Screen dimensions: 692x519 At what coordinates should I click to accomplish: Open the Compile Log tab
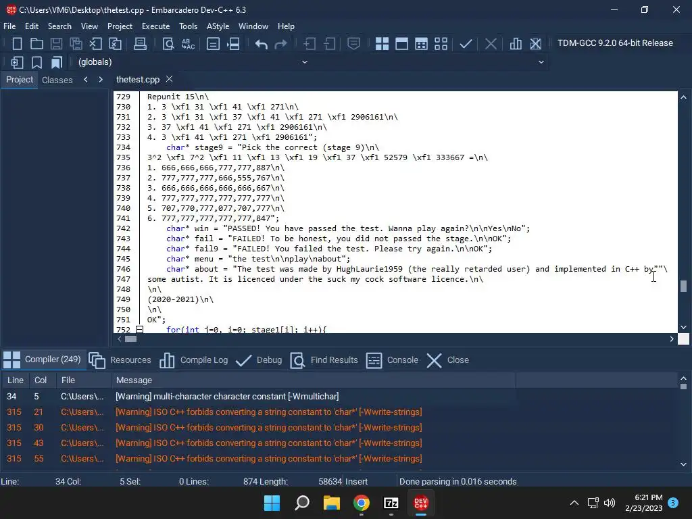(x=193, y=360)
